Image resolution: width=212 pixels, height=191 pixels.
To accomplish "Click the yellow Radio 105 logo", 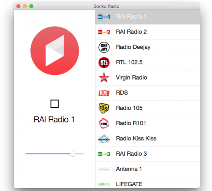I will pos(104,108).
